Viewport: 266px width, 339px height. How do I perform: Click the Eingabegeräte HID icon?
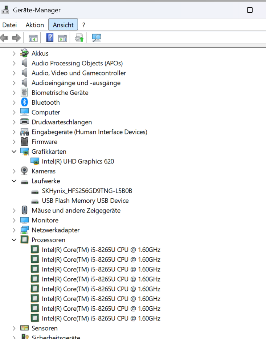[24, 132]
